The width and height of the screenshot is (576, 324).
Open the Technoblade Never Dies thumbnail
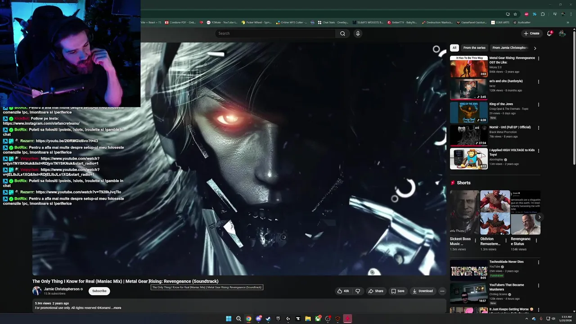pyautogui.click(x=469, y=270)
